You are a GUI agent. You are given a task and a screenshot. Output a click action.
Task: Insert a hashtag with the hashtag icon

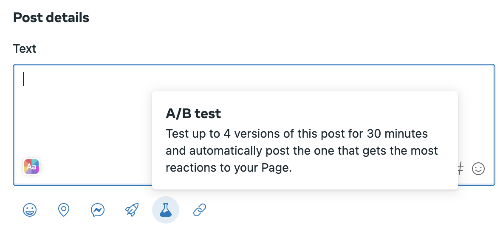tap(460, 168)
